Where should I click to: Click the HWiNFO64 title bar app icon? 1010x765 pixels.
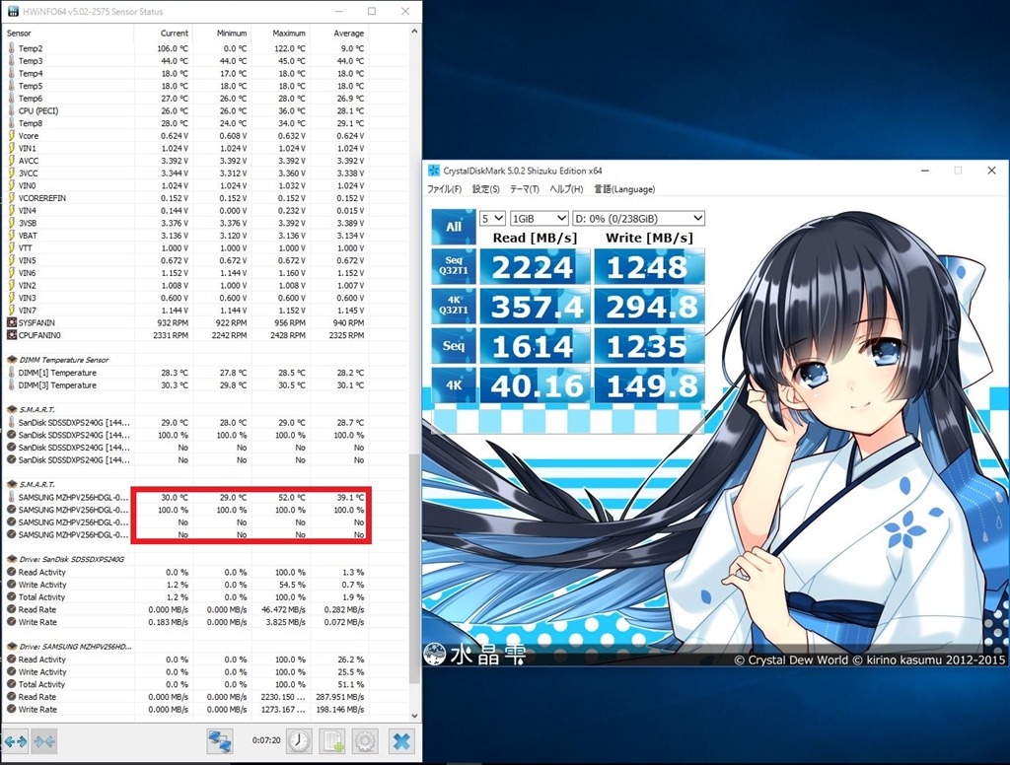pyautogui.click(x=13, y=12)
